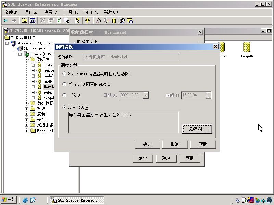Open the 开始 Start button
The height and width of the screenshot is (205, 274).
9,200
